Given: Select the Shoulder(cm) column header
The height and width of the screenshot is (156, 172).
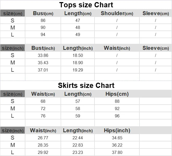Looking at the screenshot, I should pyautogui.click(x=117, y=14).
